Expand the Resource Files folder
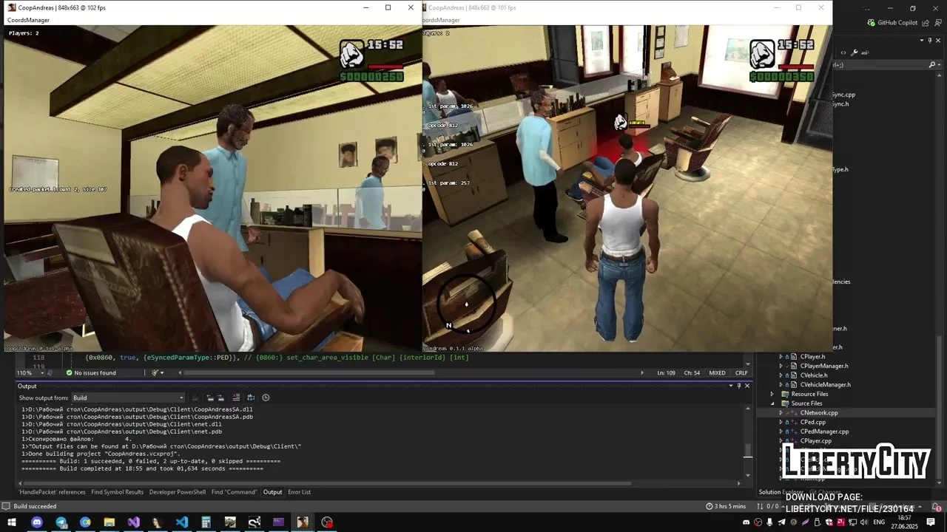Screen dimensions: 947x532 click(x=773, y=394)
